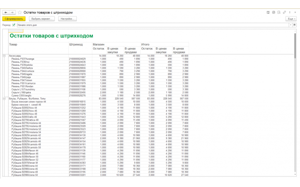Click Выбрать вариант... button
Viewport: 300px width, 187px height.
point(42,19)
